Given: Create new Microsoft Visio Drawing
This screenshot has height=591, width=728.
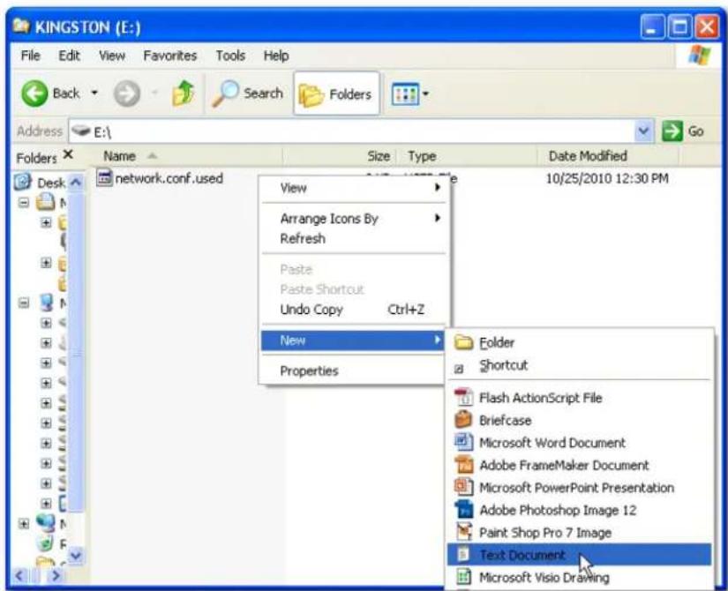Looking at the screenshot, I should click(579, 578).
